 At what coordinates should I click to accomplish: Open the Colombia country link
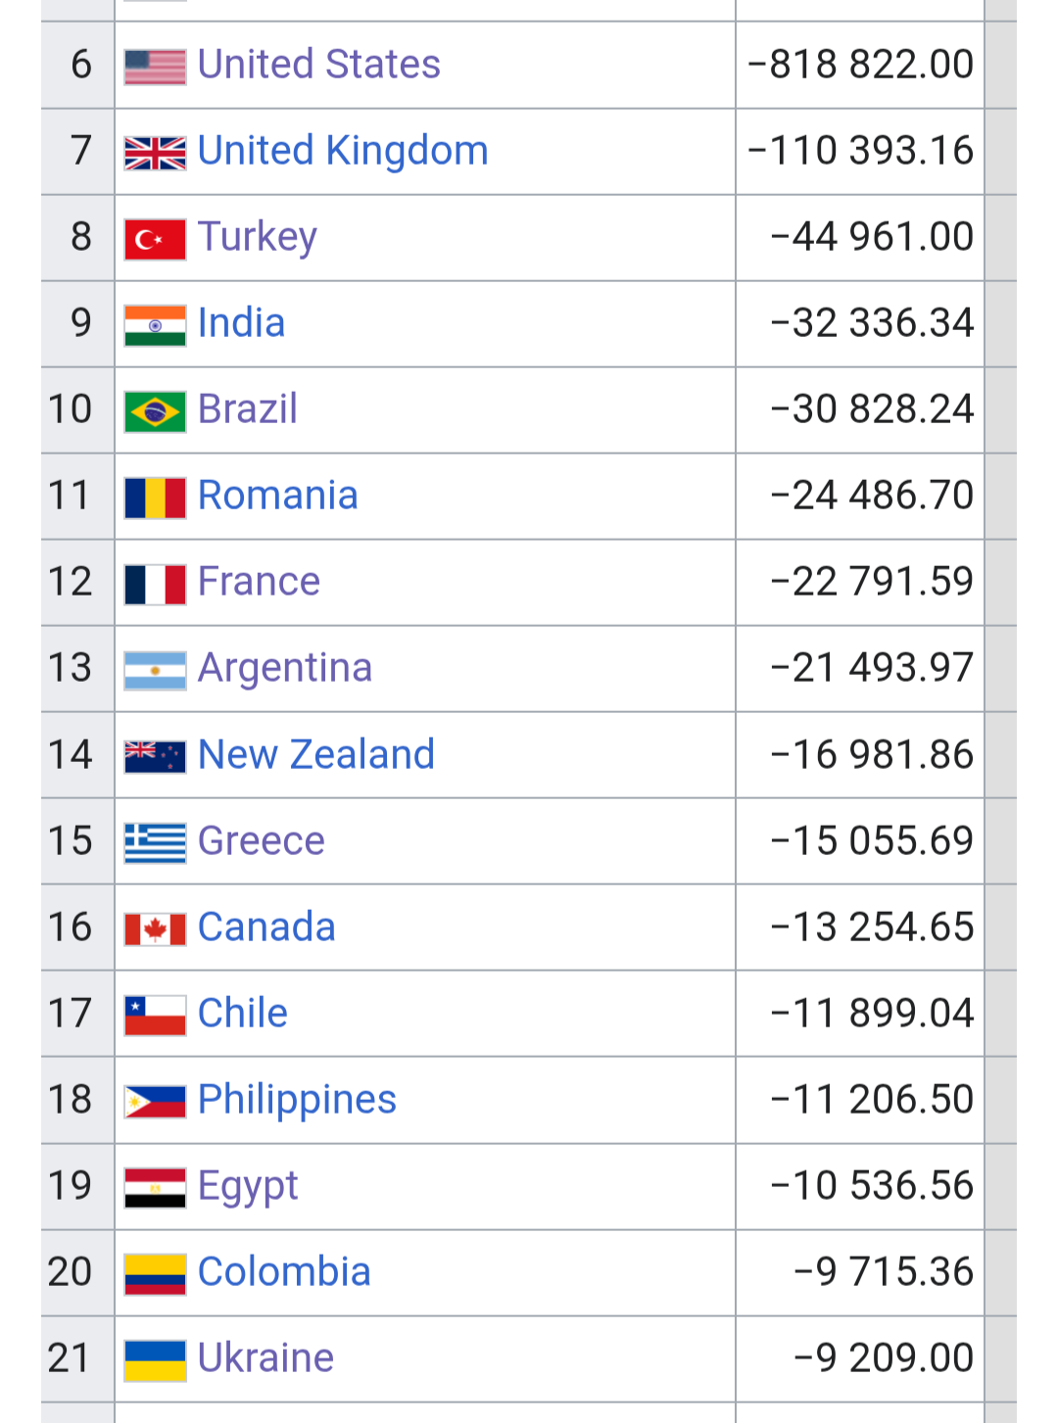point(284,1272)
